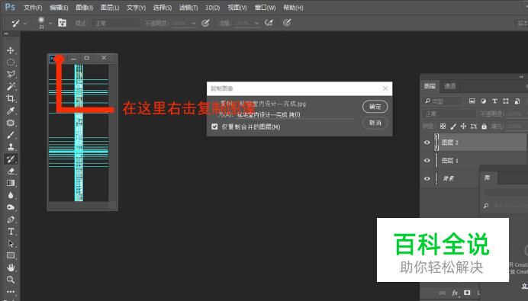Select the Eyedropper tool
Screen dimensions: 528x301
coord(11,110)
